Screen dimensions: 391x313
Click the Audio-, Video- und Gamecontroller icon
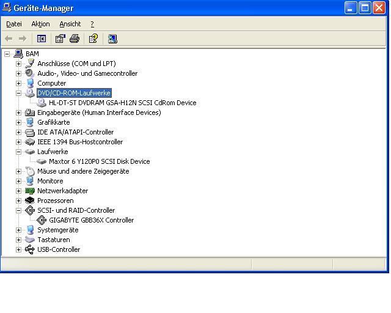[x=30, y=73]
